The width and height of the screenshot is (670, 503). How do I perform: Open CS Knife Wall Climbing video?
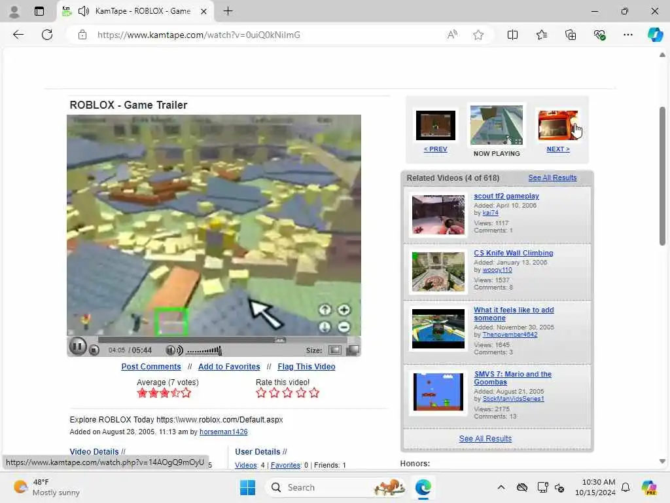point(514,253)
